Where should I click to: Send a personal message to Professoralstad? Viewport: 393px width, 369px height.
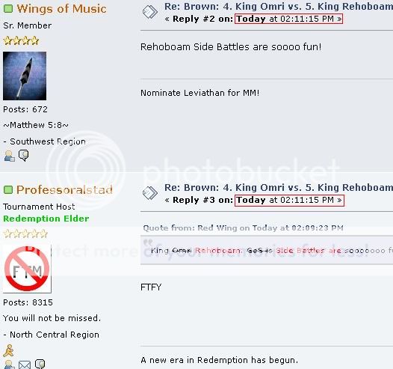[40, 365]
